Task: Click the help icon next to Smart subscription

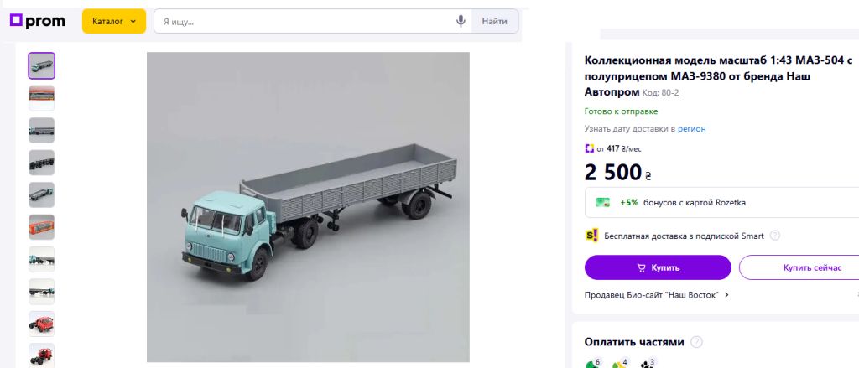Action: [774, 236]
